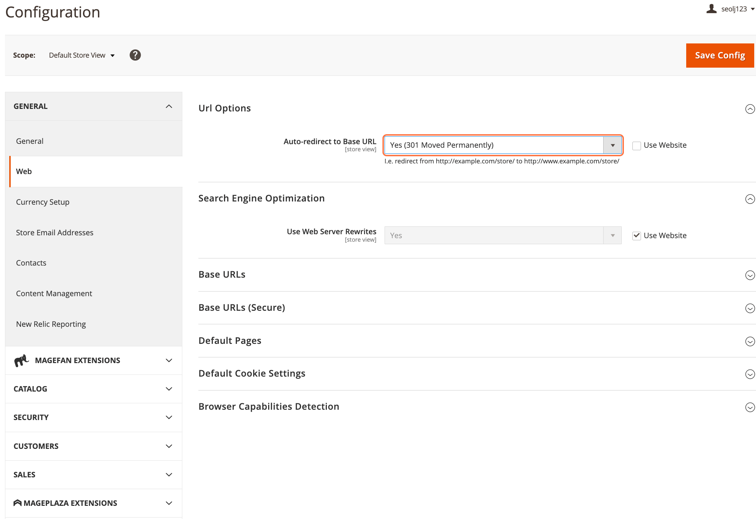Open the Contacts configuration page
Viewport: 756px width, 519px height.
click(31, 263)
